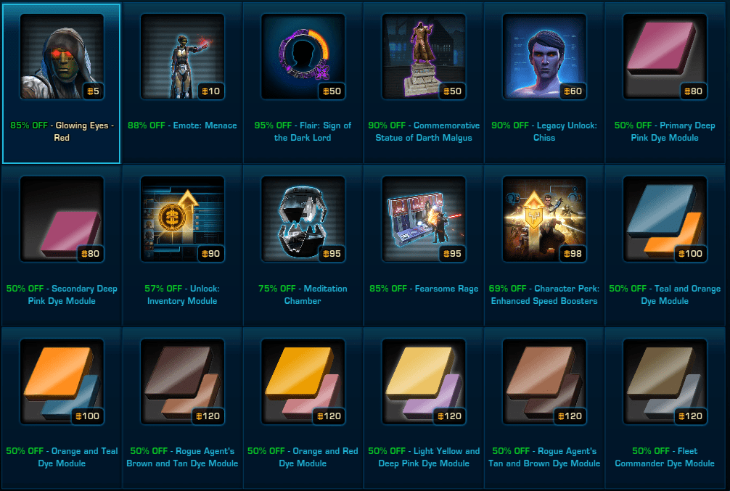This screenshot has height=491, width=730.
Task: Click the Emote: Menace character icon
Action: 182,57
